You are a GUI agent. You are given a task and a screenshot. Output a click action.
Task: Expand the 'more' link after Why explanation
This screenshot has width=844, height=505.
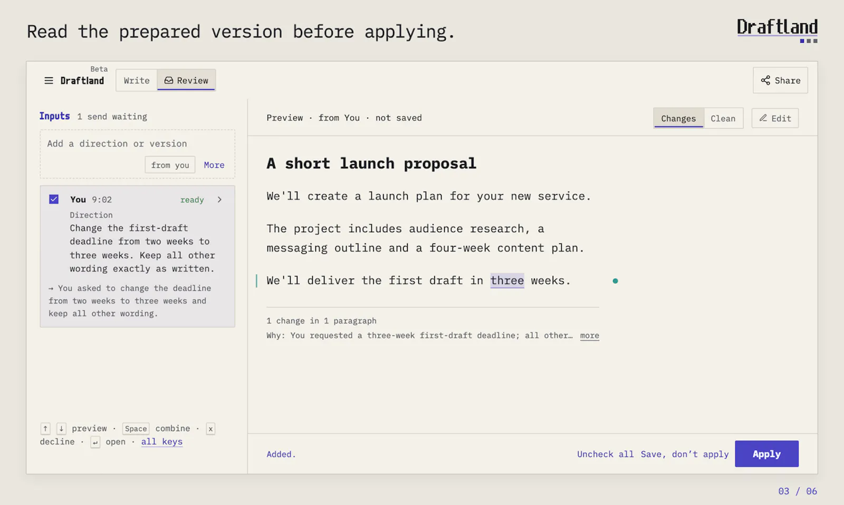[589, 336]
